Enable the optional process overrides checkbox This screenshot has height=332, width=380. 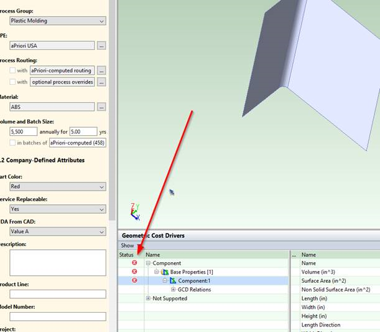pyautogui.click(x=12, y=82)
